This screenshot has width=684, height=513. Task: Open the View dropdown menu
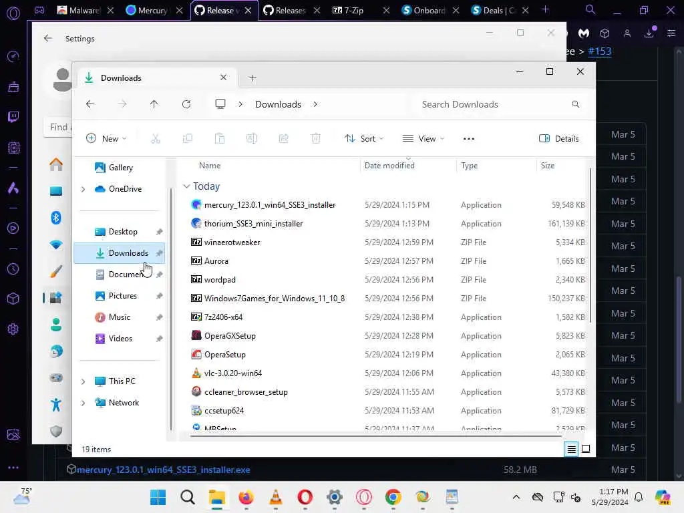coord(423,139)
